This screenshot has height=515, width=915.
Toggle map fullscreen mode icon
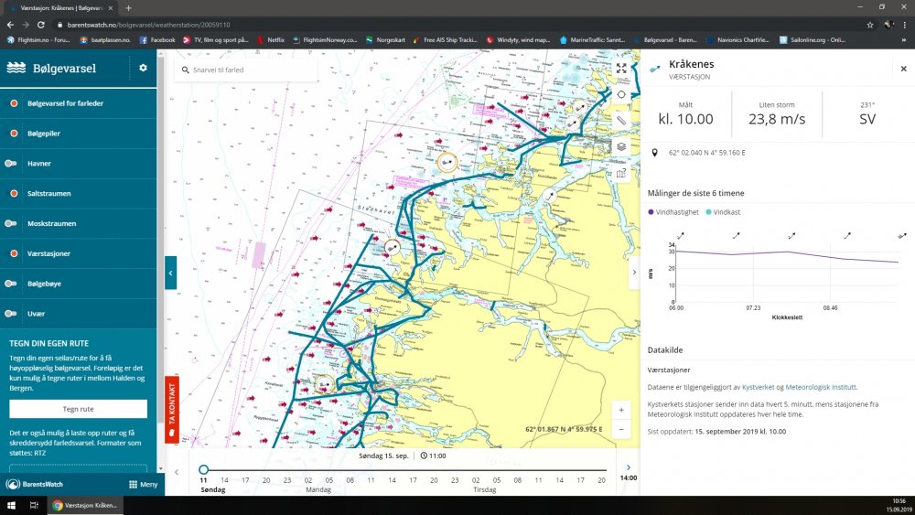pos(621,69)
